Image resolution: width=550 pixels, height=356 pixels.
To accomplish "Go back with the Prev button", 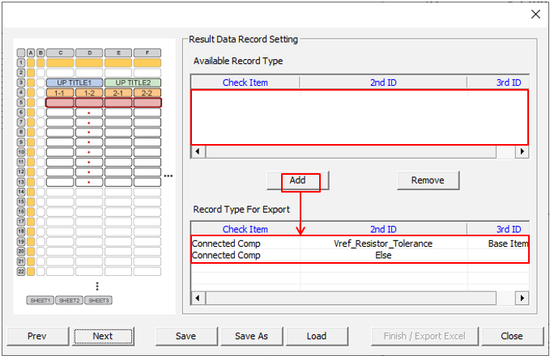I will tap(36, 336).
